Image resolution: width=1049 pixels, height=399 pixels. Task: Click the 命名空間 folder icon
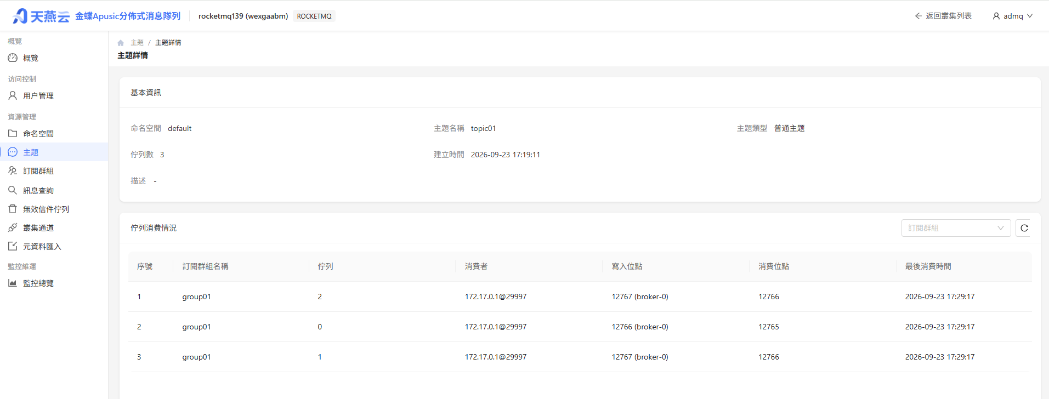(13, 133)
